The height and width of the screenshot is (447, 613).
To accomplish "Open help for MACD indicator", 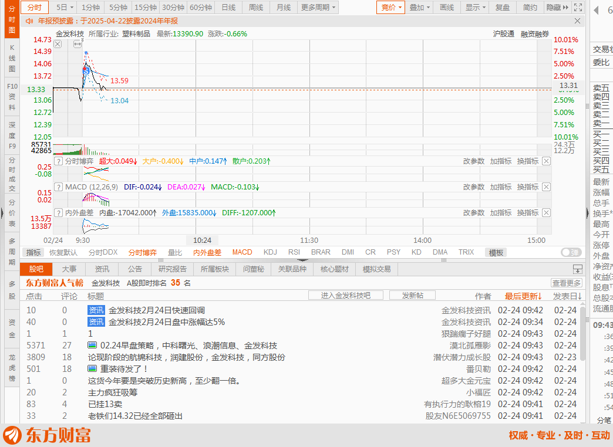I will pos(58,187).
